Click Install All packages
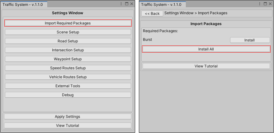 [x=206, y=49]
